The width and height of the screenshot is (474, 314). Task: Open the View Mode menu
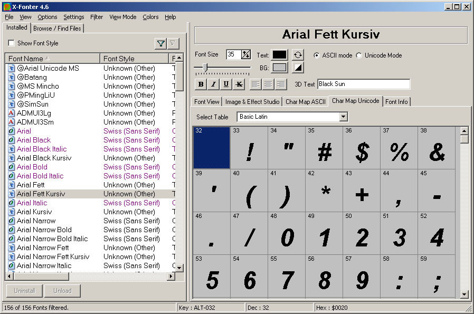123,17
